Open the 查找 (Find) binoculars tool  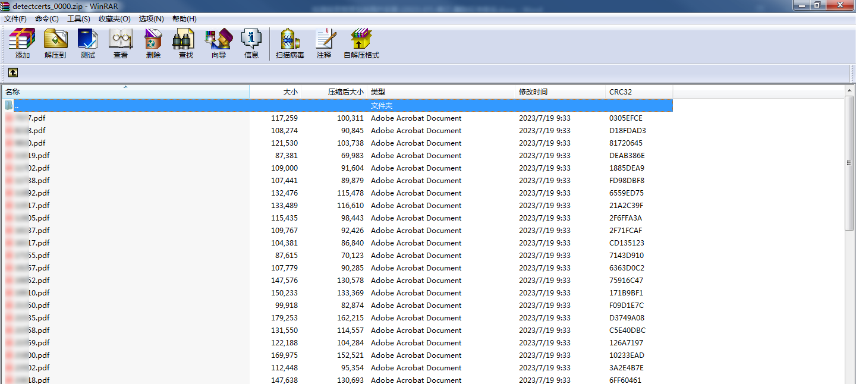pyautogui.click(x=186, y=43)
